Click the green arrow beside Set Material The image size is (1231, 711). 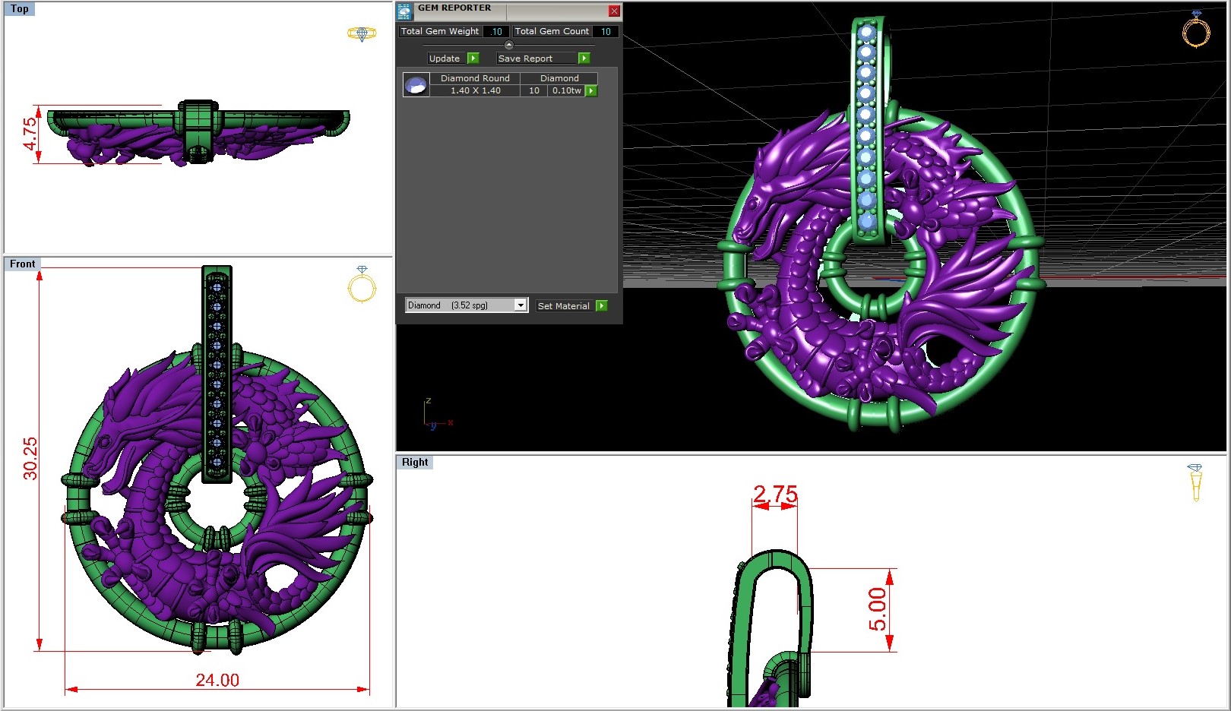(x=602, y=305)
